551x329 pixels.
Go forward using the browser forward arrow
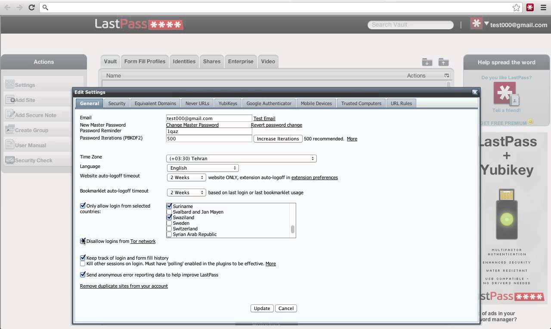click(x=19, y=7)
